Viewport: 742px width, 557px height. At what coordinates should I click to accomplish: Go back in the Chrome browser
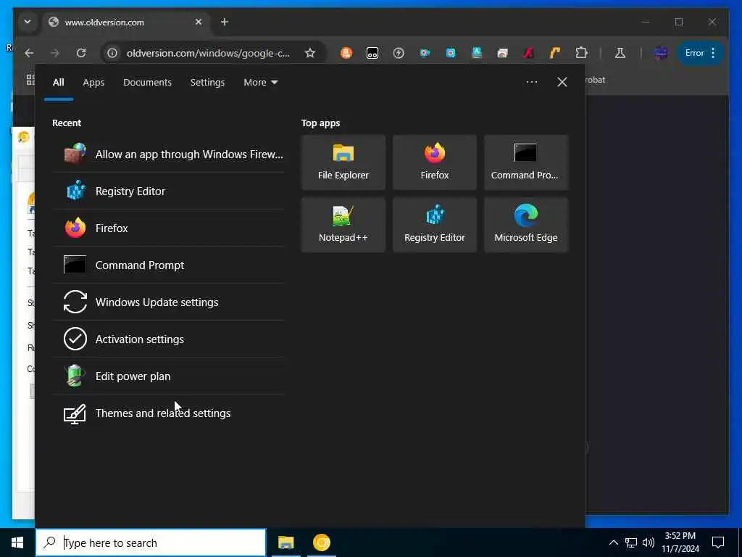tap(29, 53)
